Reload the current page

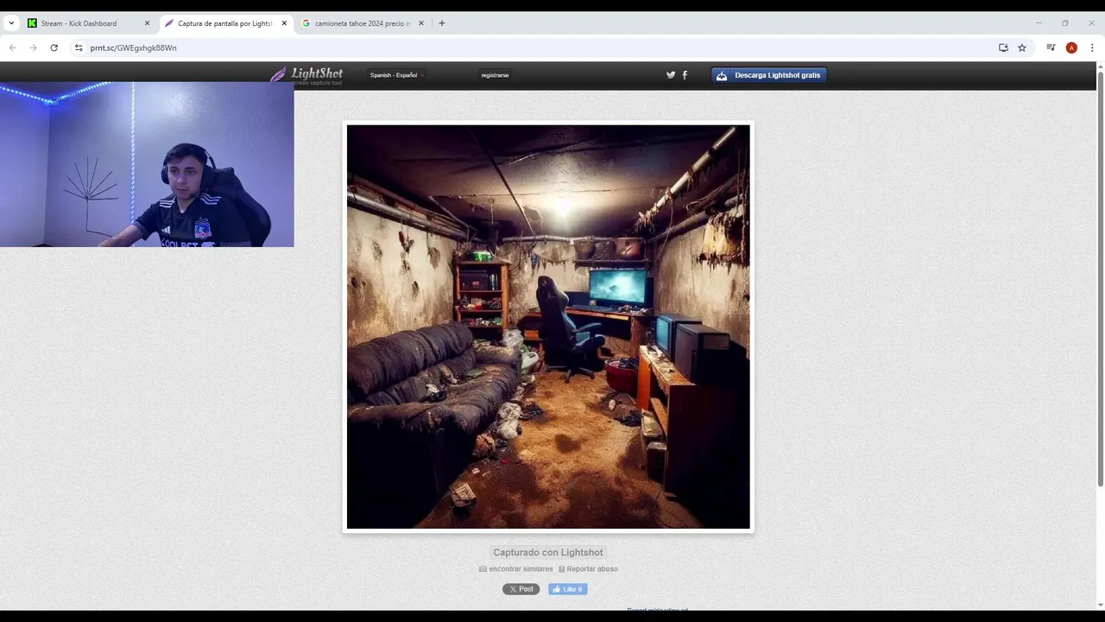(54, 48)
